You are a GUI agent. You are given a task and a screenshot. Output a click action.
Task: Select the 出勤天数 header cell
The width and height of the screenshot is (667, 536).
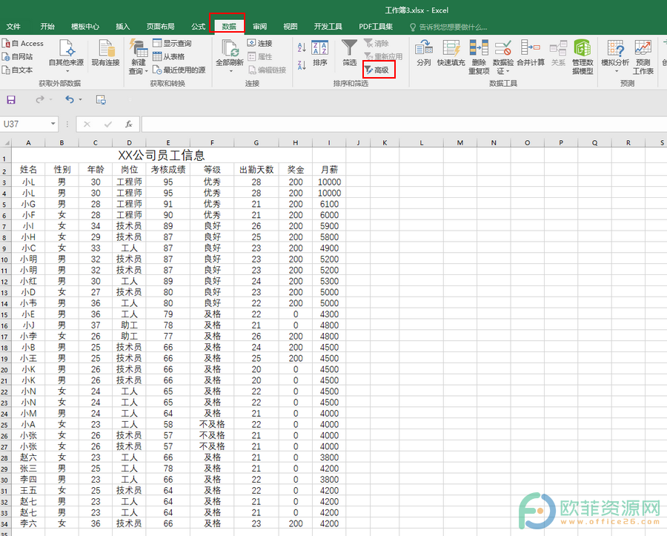tap(256, 170)
